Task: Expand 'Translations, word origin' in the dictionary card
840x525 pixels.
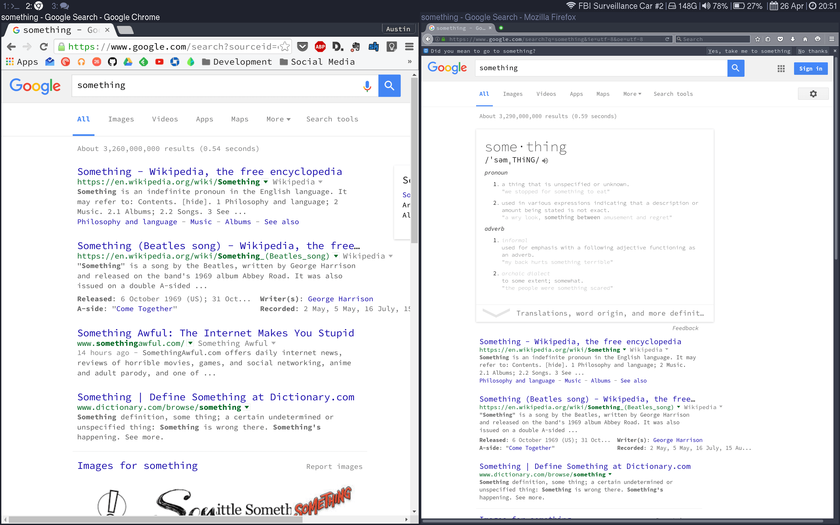Action: coord(496,312)
